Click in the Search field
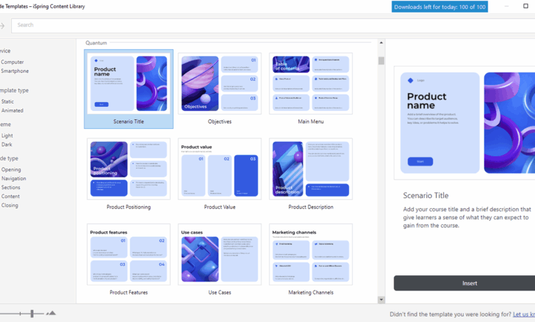Viewport: 535px width, 322px height. coord(273,25)
